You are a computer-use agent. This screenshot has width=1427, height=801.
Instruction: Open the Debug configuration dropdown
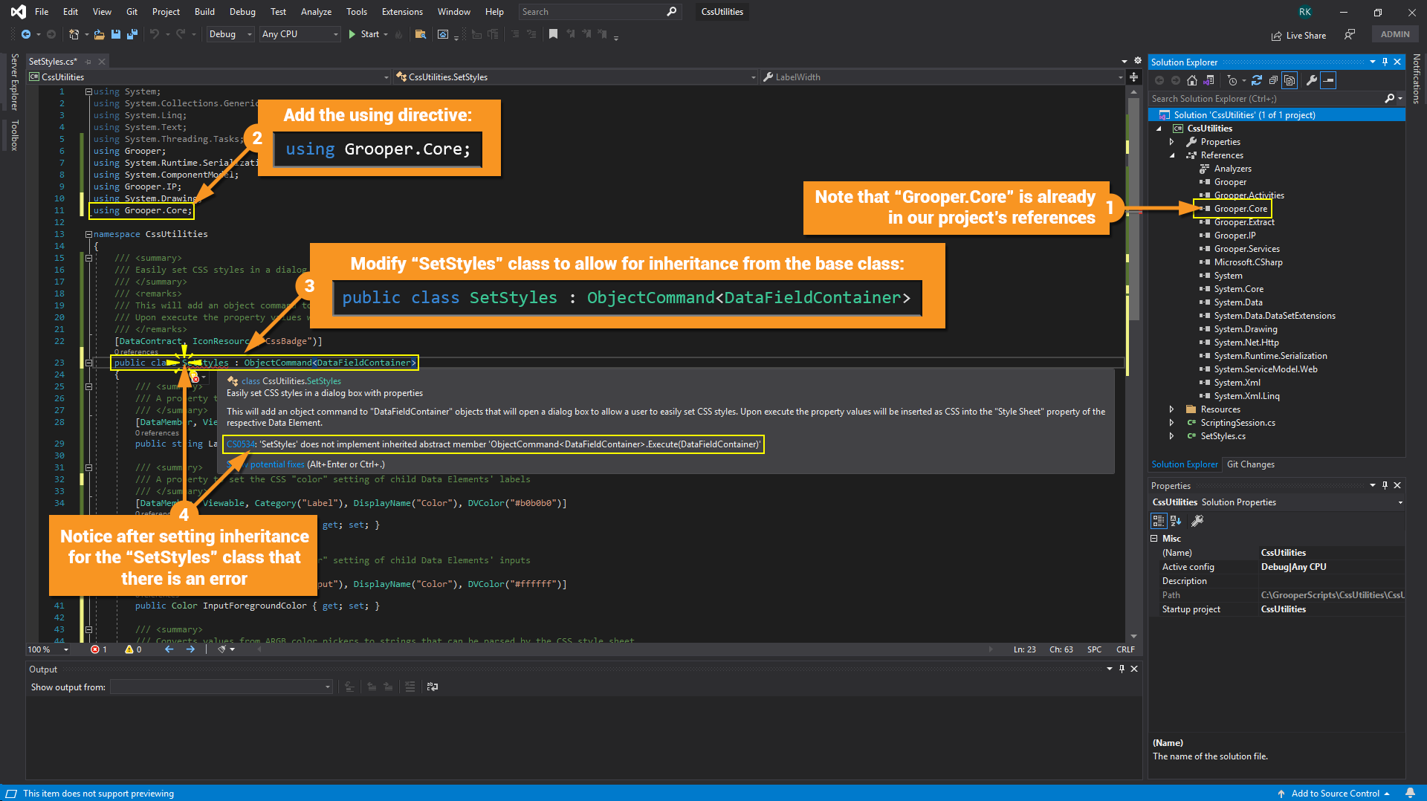230,34
